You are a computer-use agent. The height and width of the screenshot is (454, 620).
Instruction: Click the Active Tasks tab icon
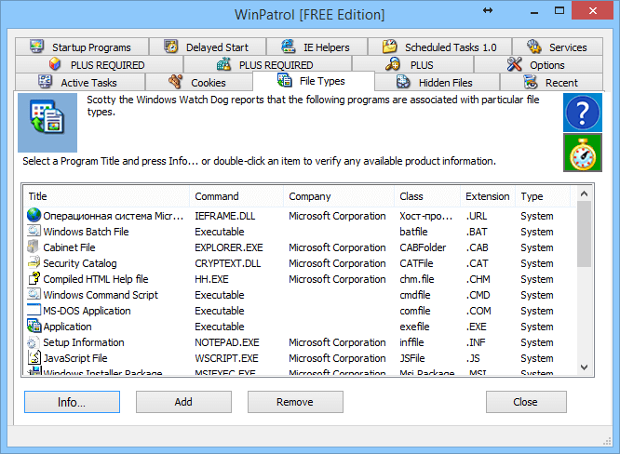point(45,81)
